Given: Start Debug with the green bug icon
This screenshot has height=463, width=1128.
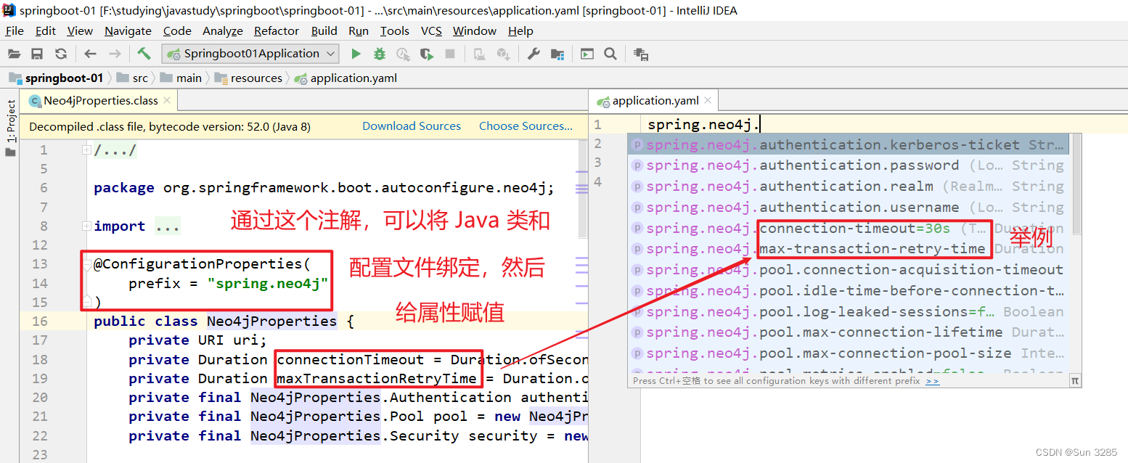Looking at the screenshot, I should coord(379,54).
